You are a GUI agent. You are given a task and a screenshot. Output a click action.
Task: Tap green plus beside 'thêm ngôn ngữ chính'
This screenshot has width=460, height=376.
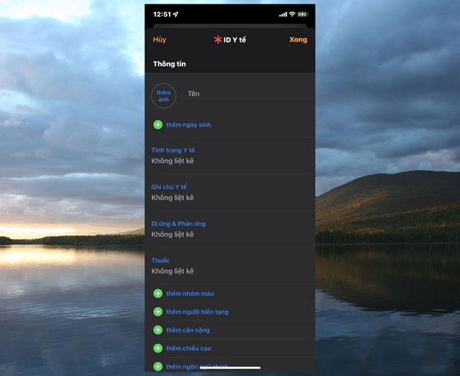click(x=158, y=367)
